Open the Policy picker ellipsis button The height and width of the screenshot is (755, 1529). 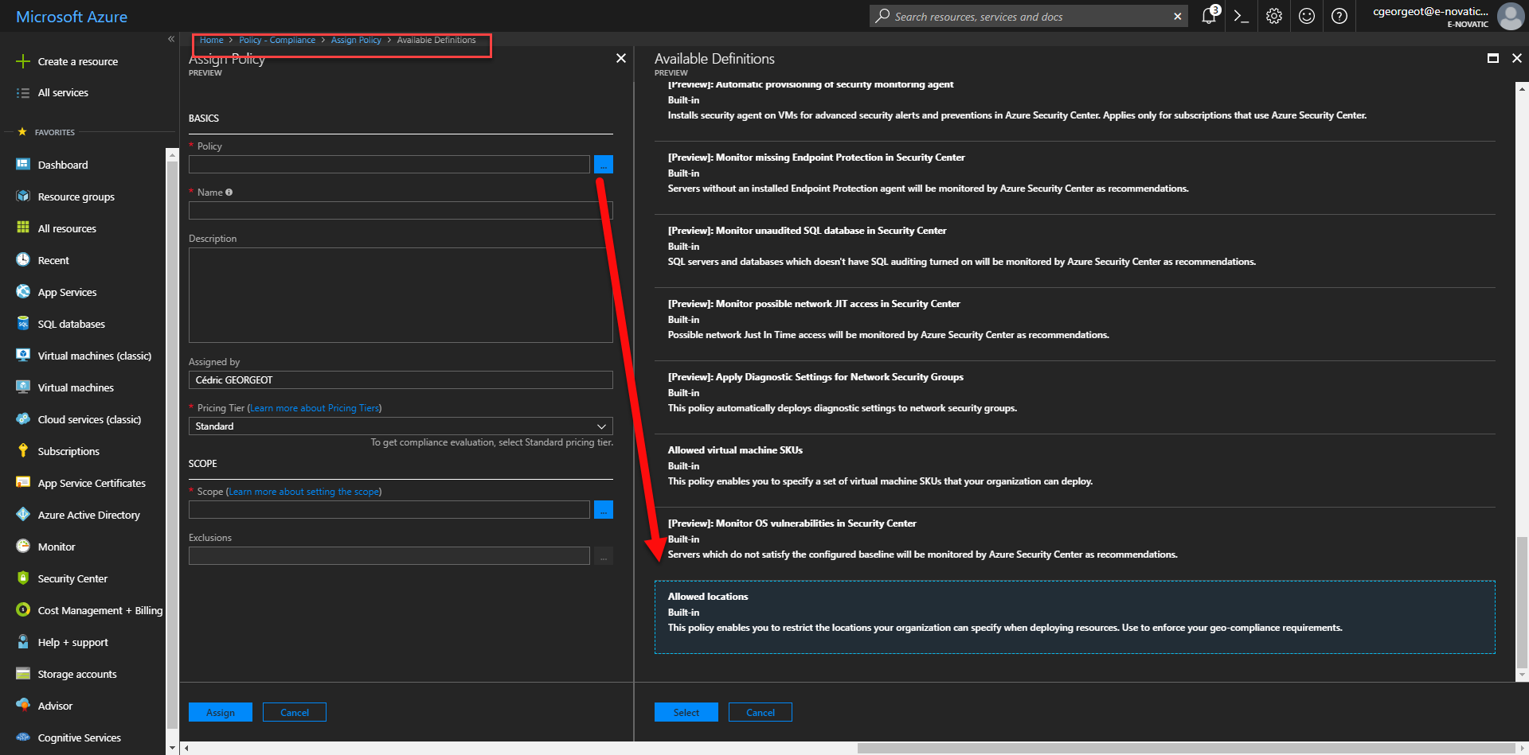click(x=604, y=165)
